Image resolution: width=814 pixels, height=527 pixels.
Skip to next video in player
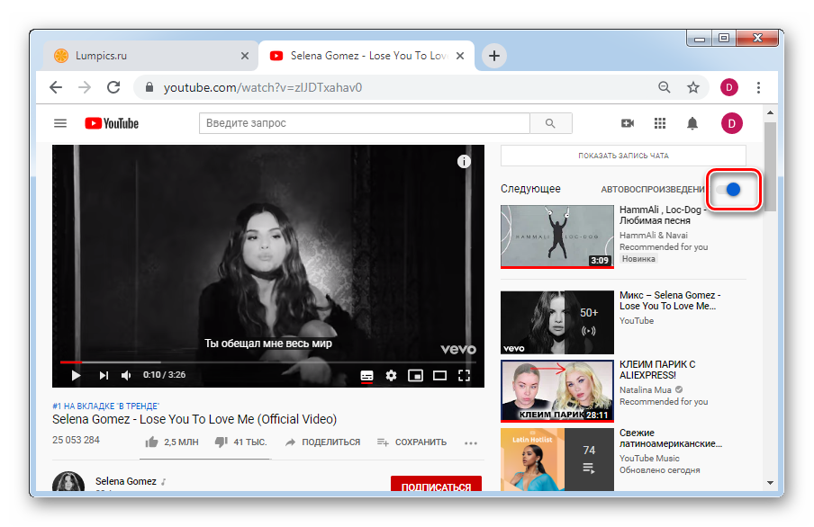point(103,375)
